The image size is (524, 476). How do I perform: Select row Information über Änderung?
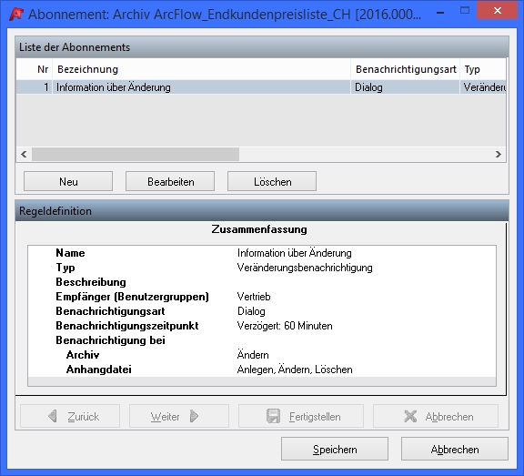pos(261,87)
